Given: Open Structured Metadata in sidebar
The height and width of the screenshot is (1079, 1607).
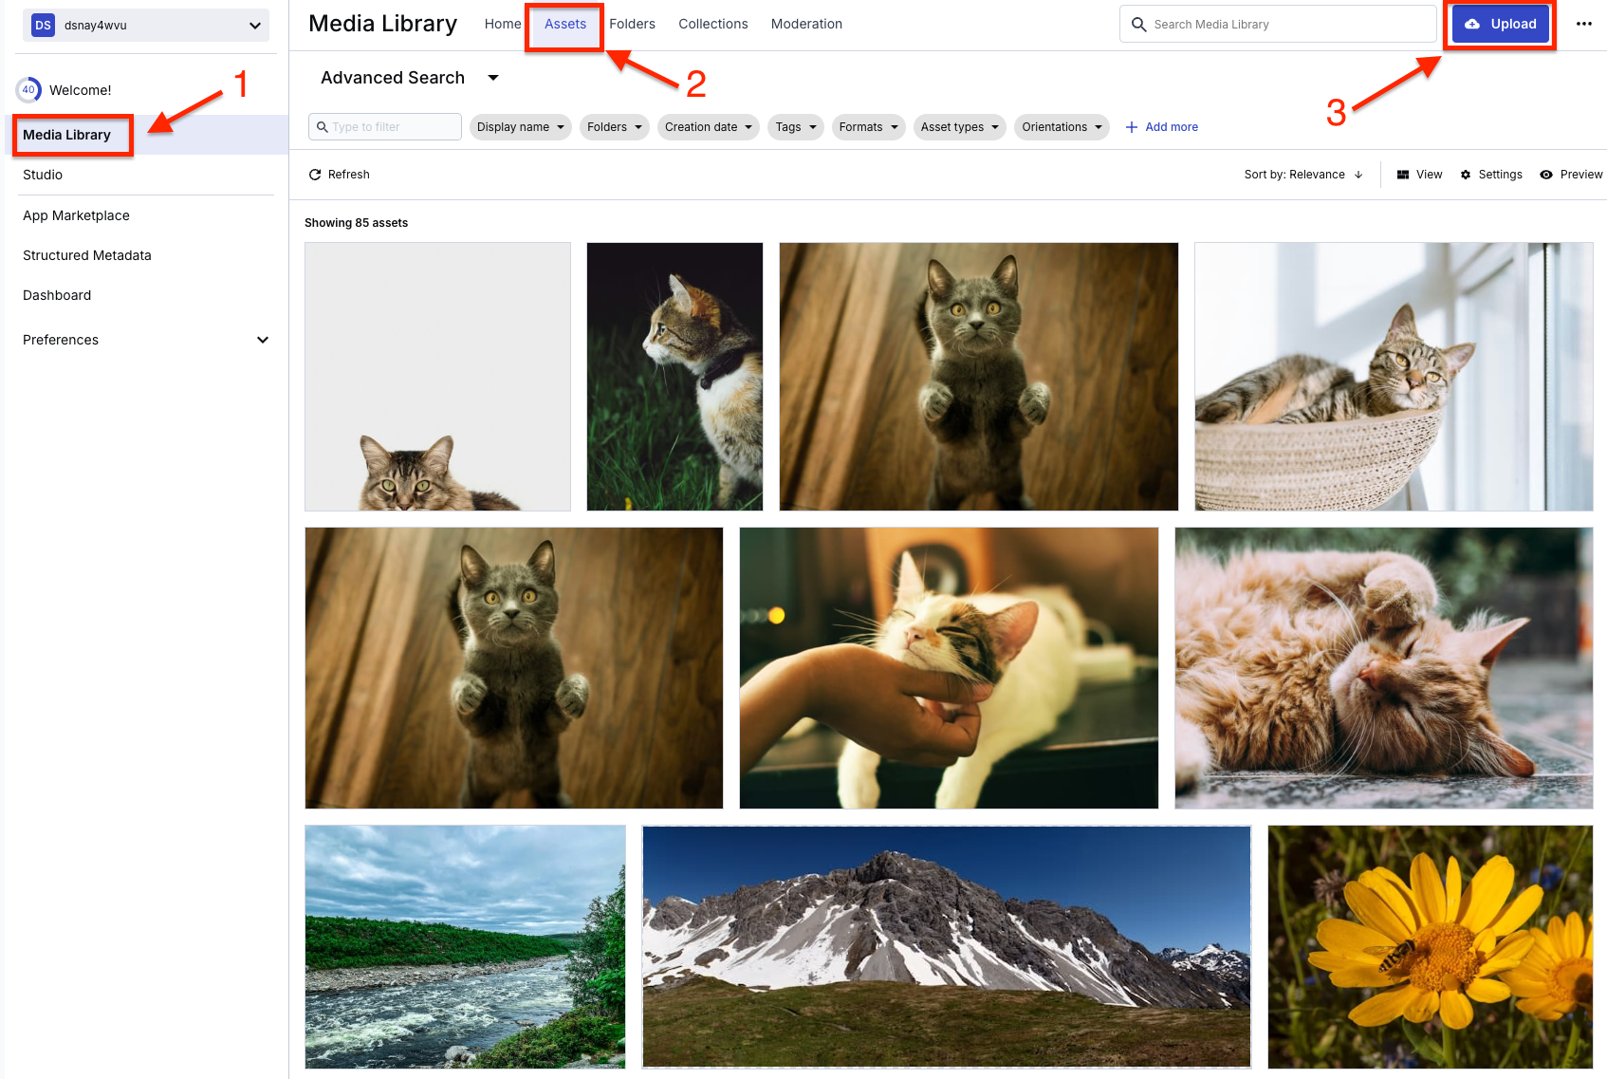Looking at the screenshot, I should 87,255.
